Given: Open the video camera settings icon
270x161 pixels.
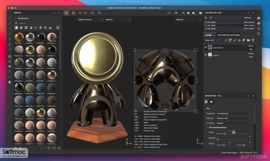Looking at the screenshot, I should coord(193,13).
